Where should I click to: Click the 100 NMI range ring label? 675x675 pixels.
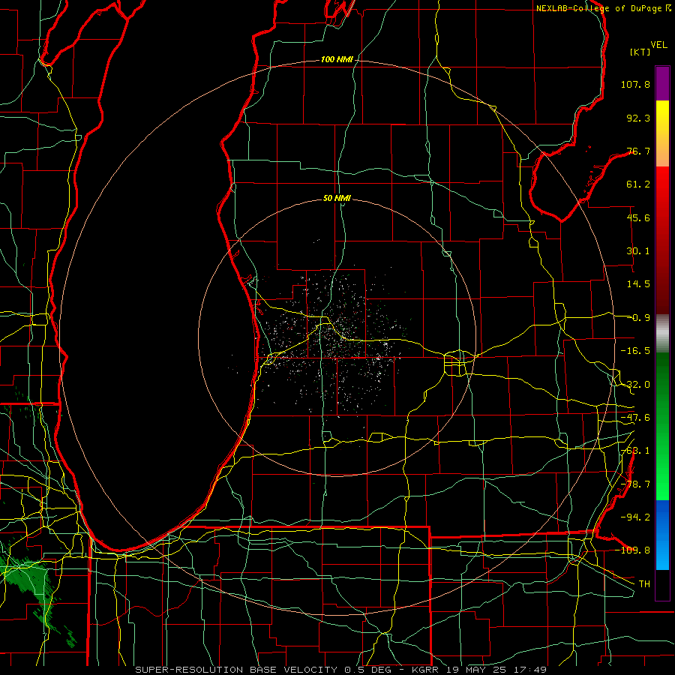[337, 59]
